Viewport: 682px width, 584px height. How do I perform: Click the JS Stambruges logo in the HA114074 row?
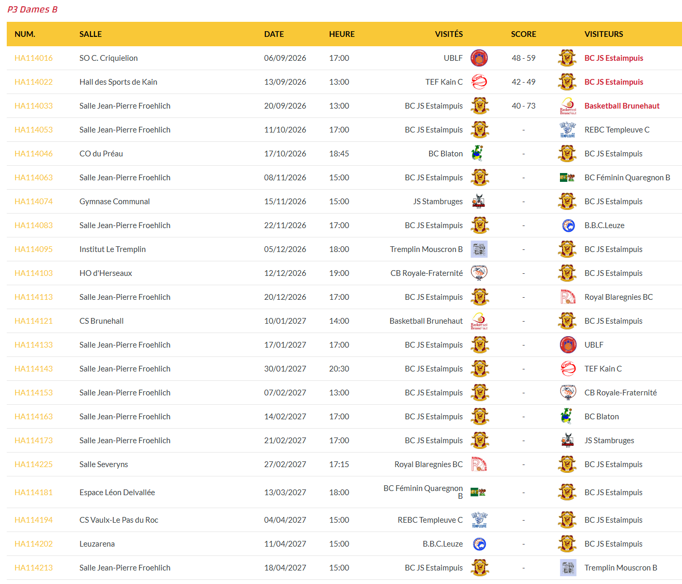pos(479,202)
